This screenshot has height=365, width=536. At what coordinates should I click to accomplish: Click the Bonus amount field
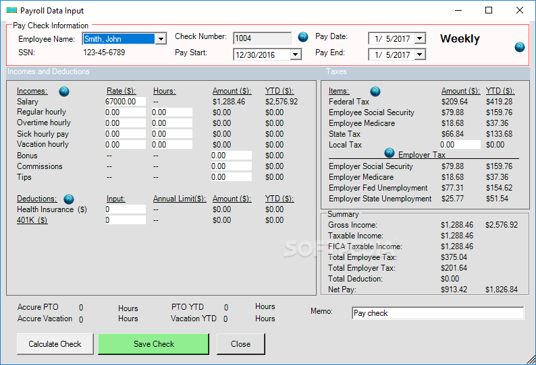[232, 156]
